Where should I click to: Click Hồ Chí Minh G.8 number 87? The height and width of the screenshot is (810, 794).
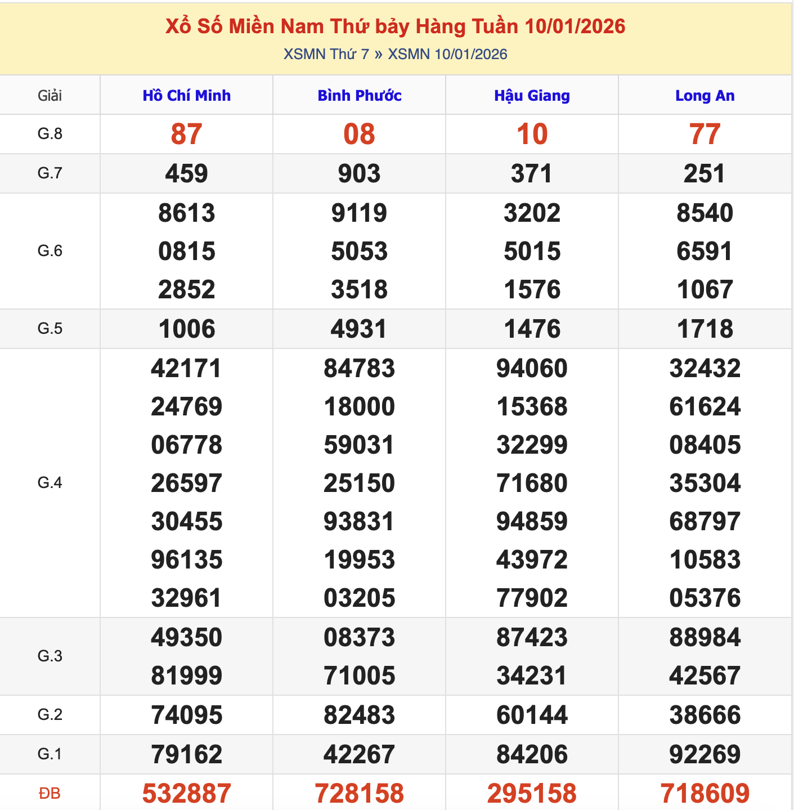tap(187, 134)
